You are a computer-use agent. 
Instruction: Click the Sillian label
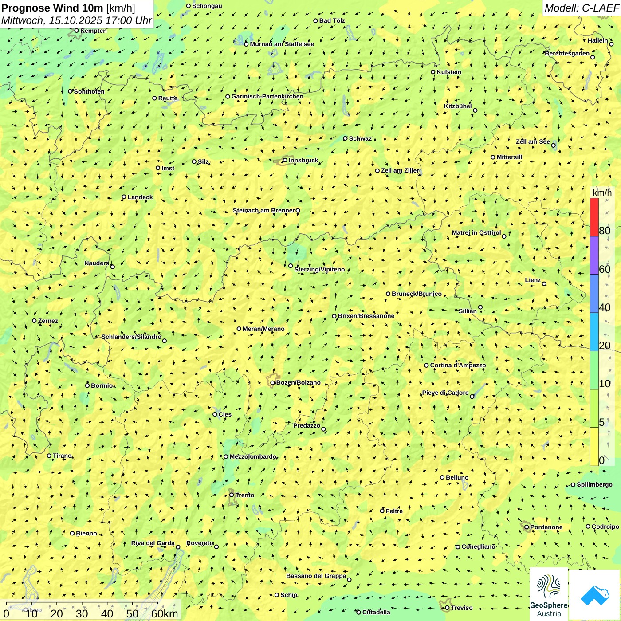tap(468, 311)
